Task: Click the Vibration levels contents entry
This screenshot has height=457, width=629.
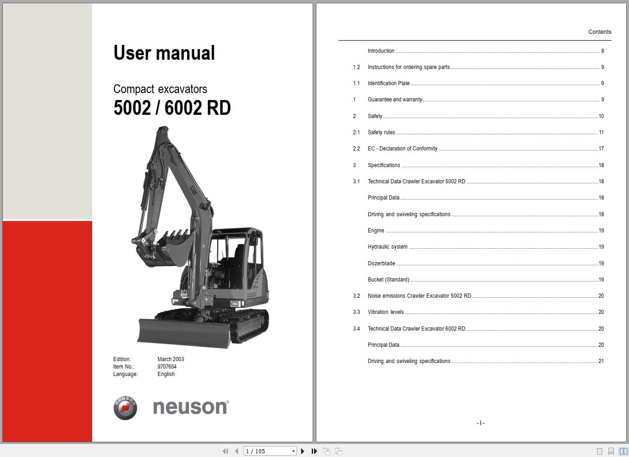Action: (385, 312)
